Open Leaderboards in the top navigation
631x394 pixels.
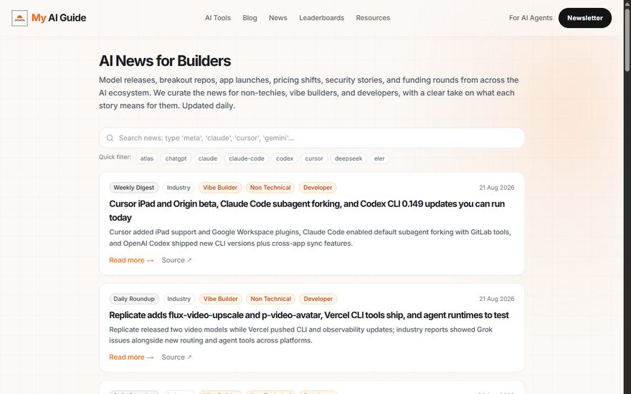click(x=321, y=18)
